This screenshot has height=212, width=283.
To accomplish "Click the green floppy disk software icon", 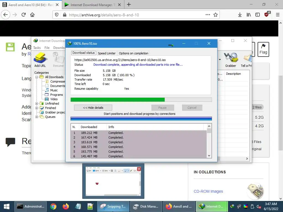I will (x=10, y=47).
